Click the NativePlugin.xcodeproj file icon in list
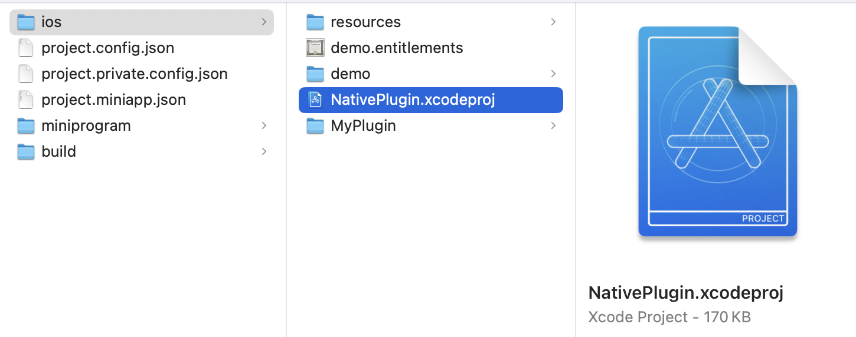The width and height of the screenshot is (856, 337). coord(316,100)
